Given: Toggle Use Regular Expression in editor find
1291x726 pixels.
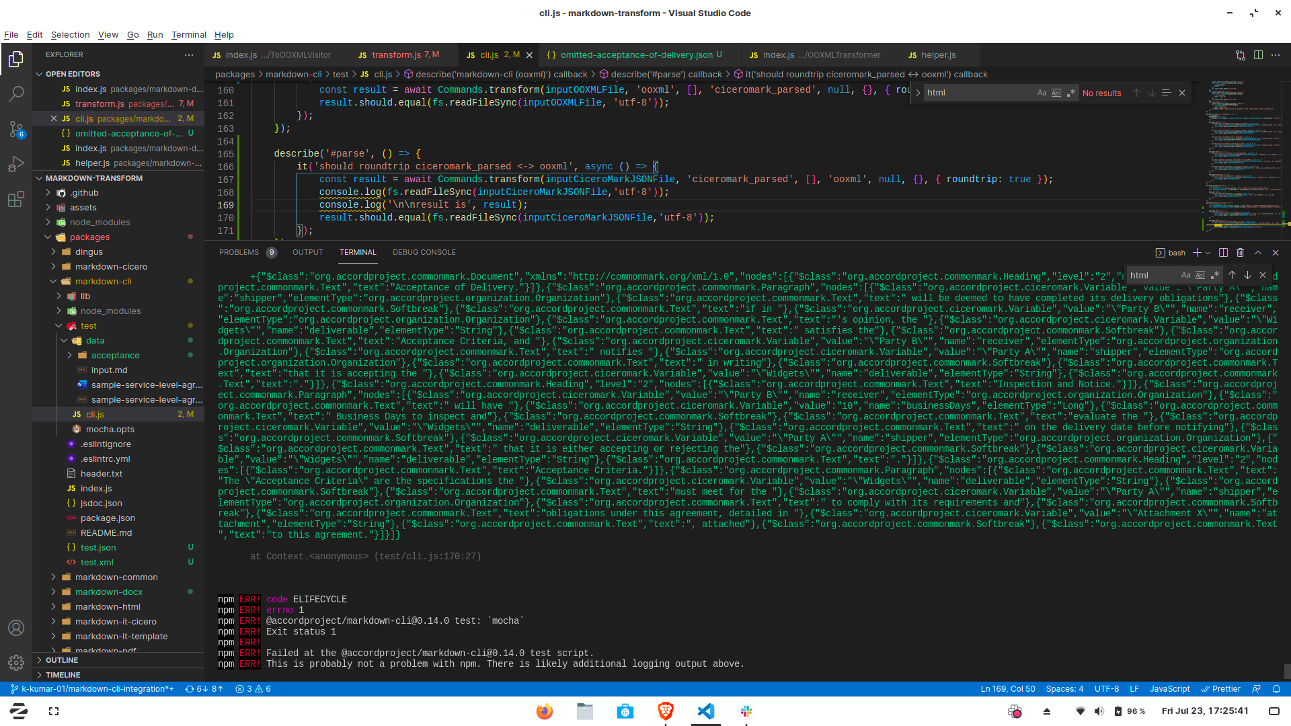Looking at the screenshot, I should pyautogui.click(x=1071, y=93).
